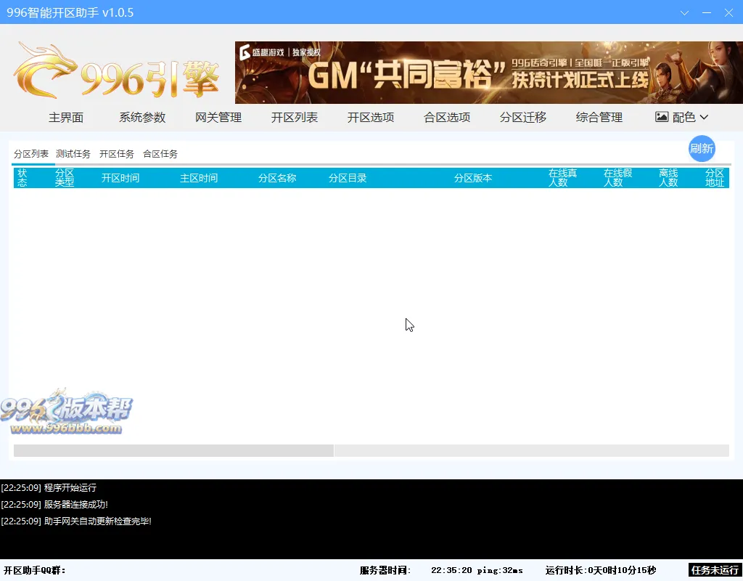Click the 分区地址 column header
Viewport: 743px width, 581px height.
point(715,178)
